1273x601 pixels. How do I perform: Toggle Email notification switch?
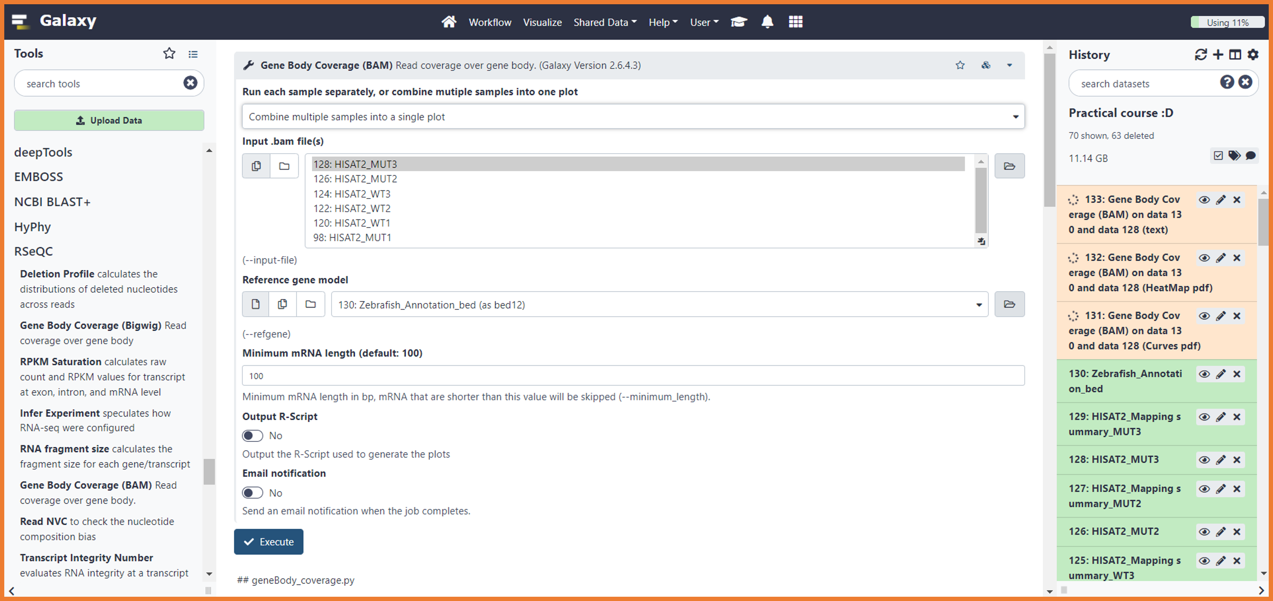(253, 493)
